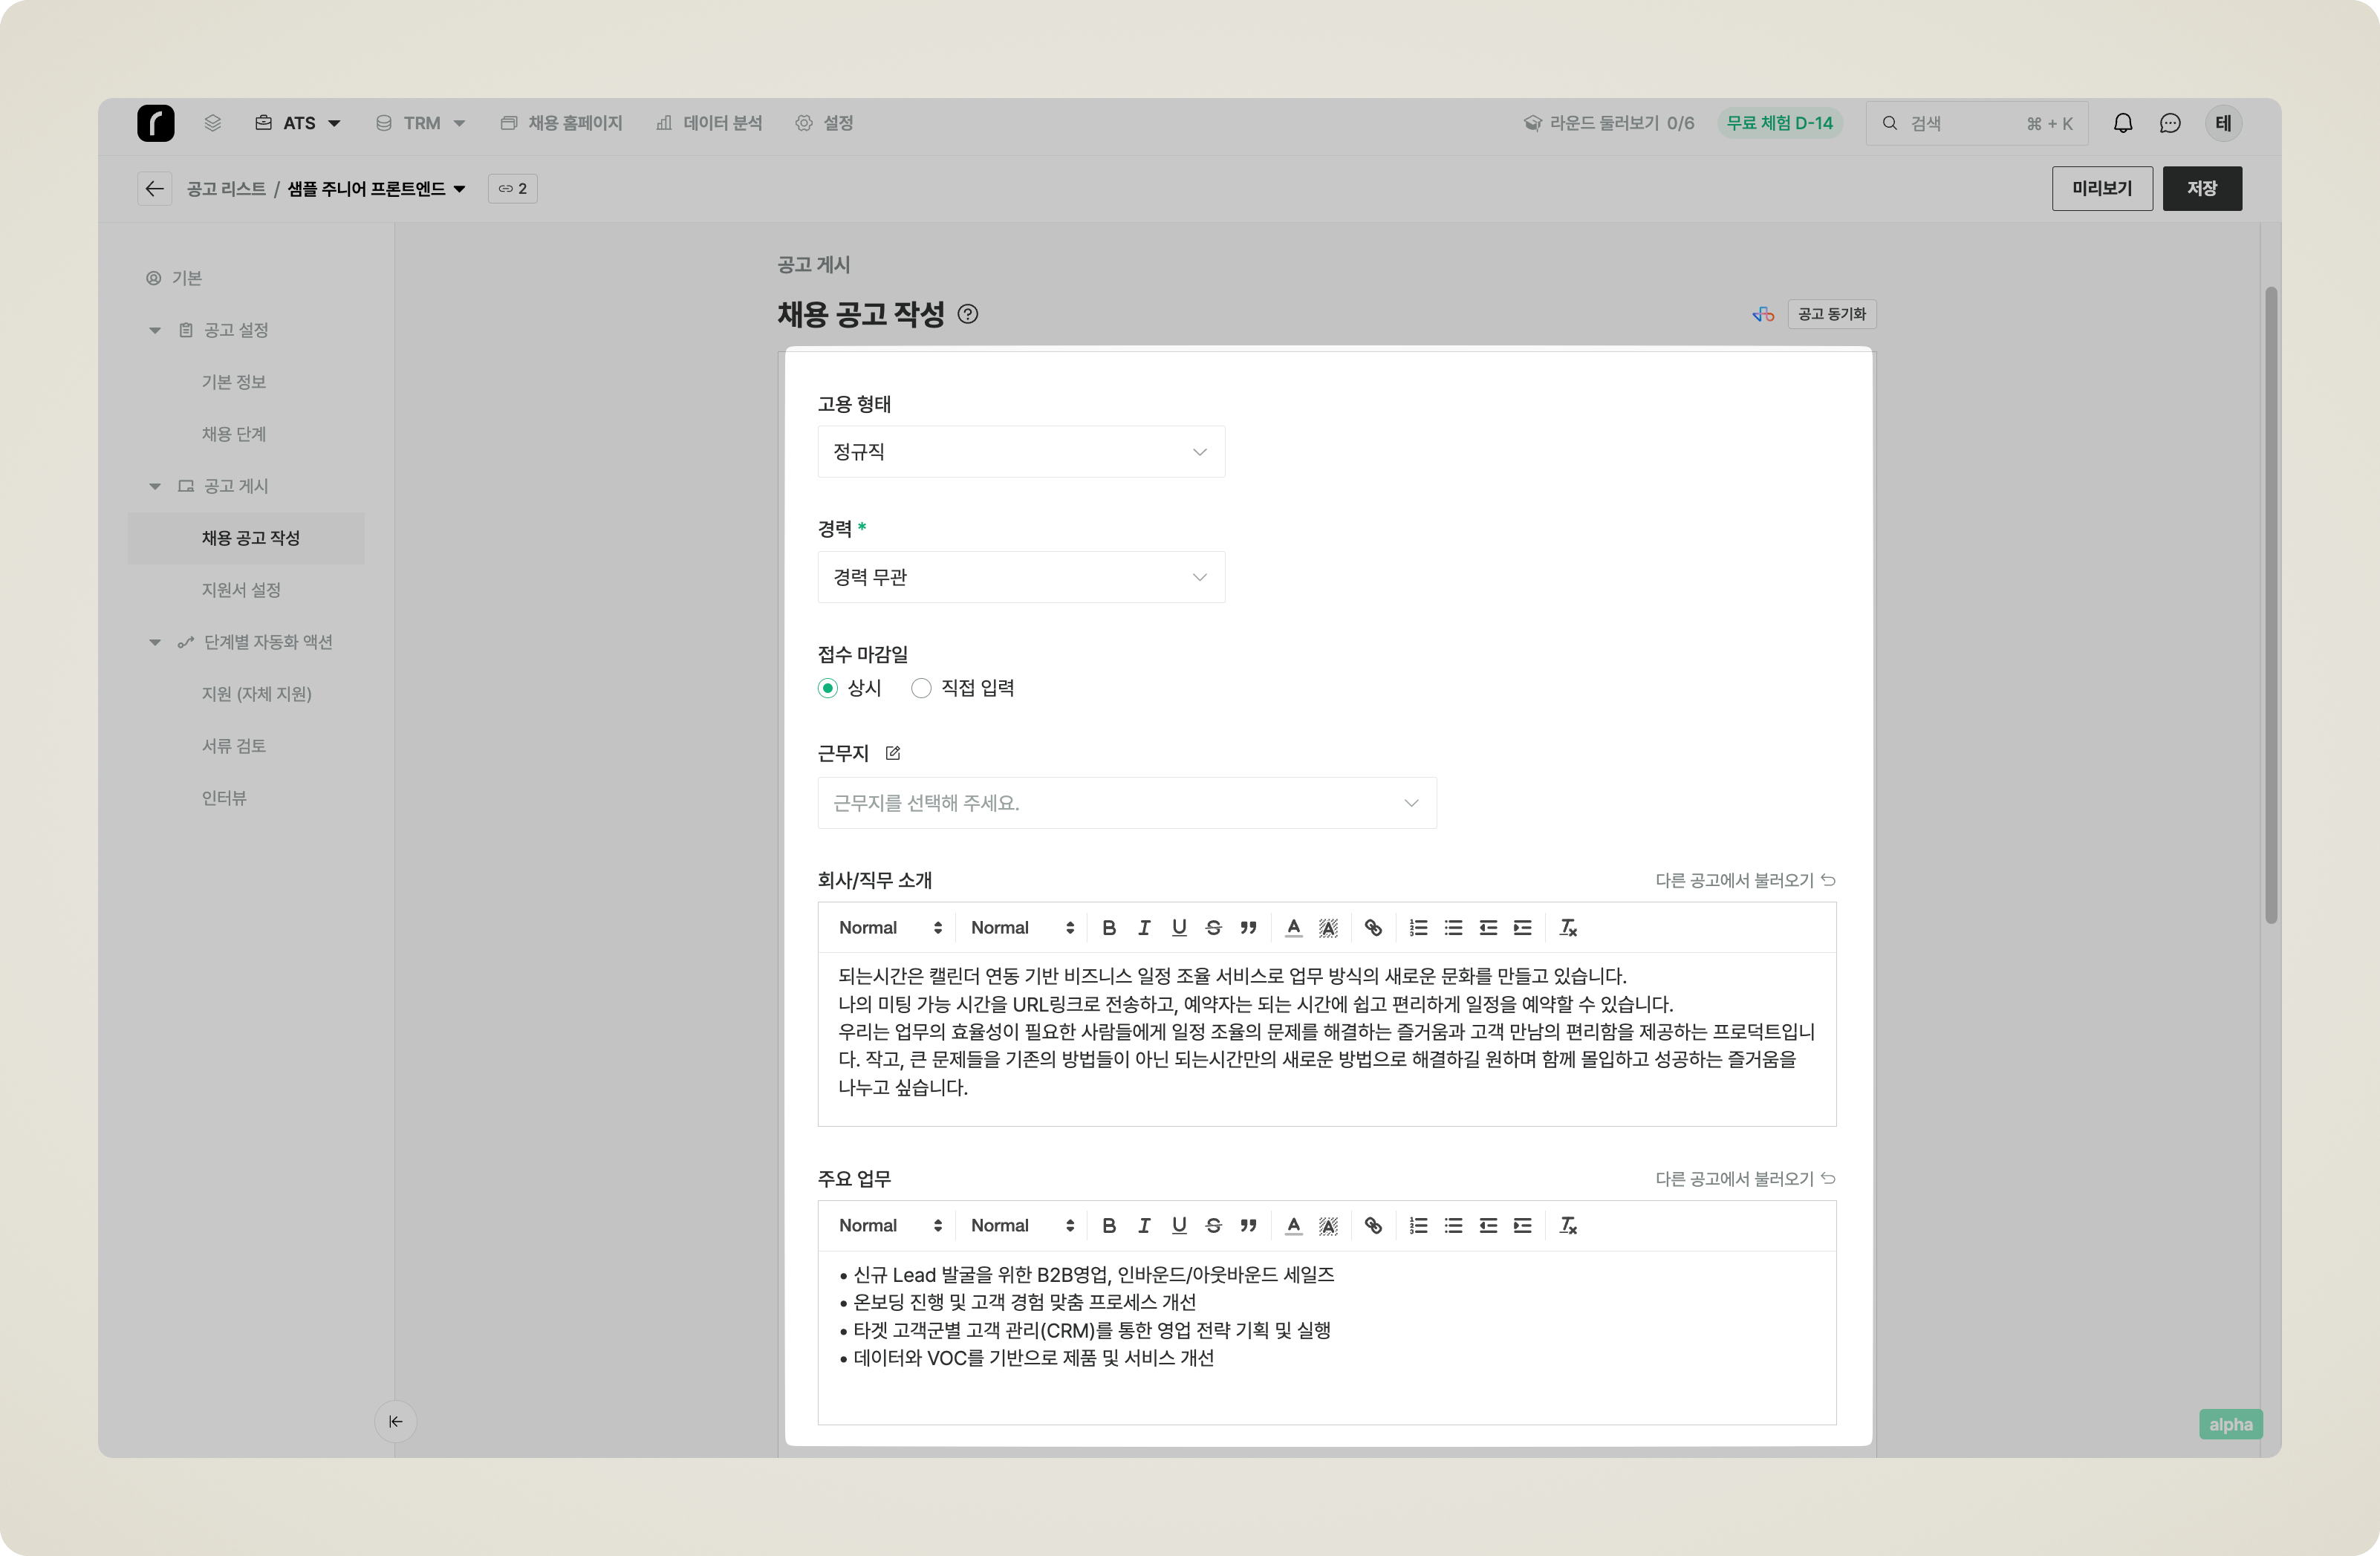Screen dimensions: 2380x1556
Task: Open the 근무지 selection dropdown
Action: point(1126,803)
